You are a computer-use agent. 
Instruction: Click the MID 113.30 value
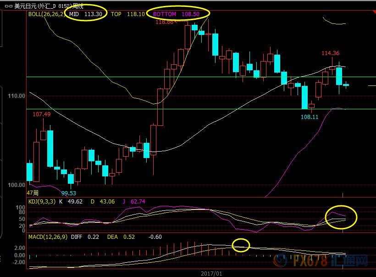[86, 14]
